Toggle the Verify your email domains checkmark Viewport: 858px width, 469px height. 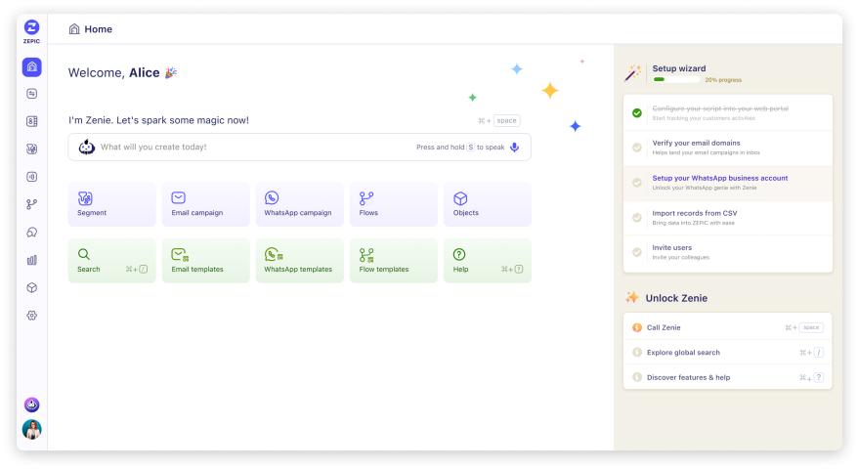pos(637,148)
